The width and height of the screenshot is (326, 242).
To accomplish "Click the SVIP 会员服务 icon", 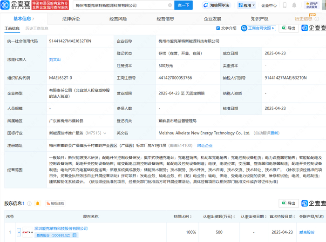I will (312, 6).
